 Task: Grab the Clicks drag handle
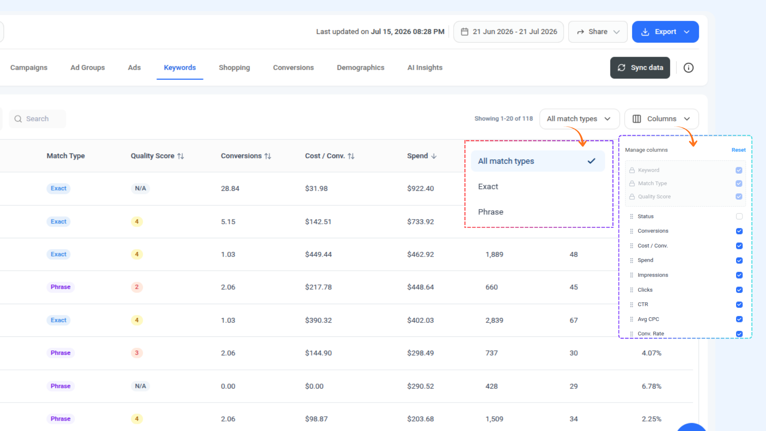point(632,290)
